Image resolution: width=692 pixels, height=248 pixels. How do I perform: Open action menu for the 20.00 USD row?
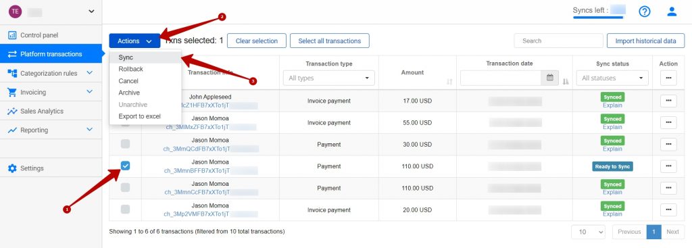(668, 210)
